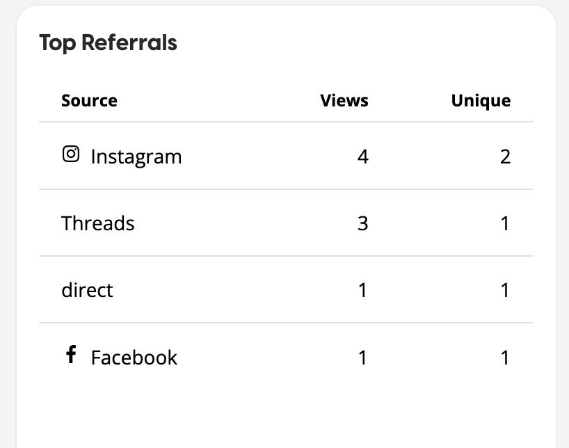569x448 pixels.
Task: Click Facebook's unique visitors value
Action: (x=505, y=358)
